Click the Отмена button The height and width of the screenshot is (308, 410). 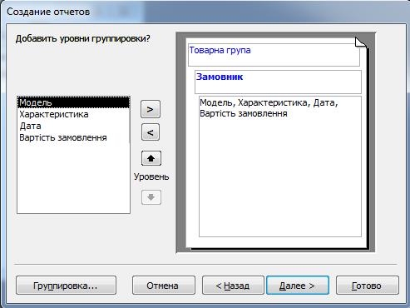[164, 286]
